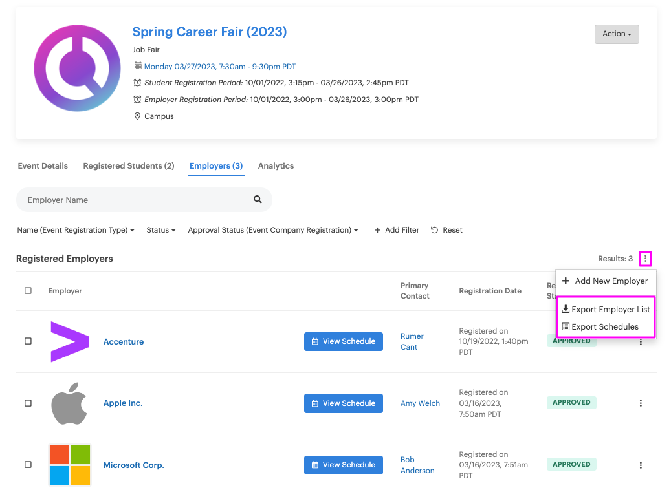Viewport: 671px width, 501px height.
Task: Focus the Employer Name search field
Action: [144, 200]
